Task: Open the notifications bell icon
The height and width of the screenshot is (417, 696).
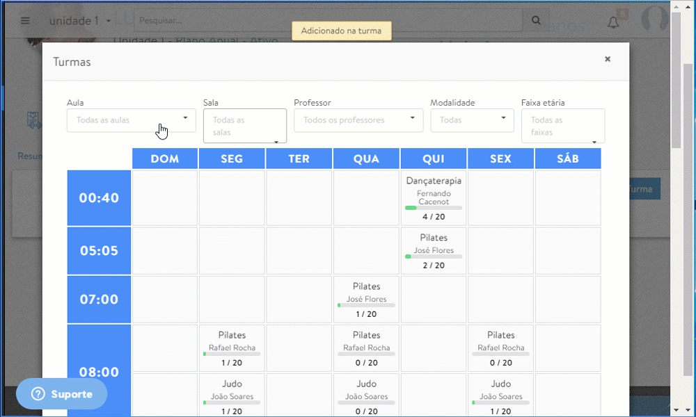Action: coord(613,22)
